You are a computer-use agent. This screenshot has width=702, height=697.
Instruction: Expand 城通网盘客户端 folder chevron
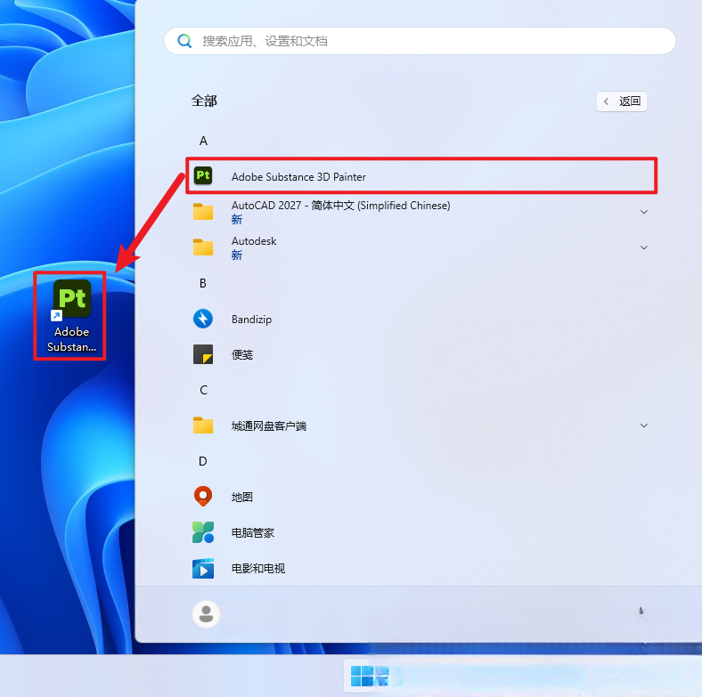644,425
